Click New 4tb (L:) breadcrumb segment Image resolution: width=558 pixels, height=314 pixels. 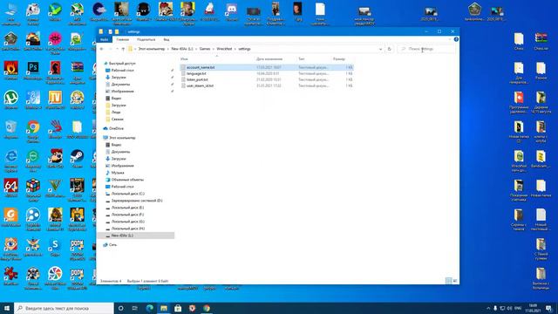182,49
